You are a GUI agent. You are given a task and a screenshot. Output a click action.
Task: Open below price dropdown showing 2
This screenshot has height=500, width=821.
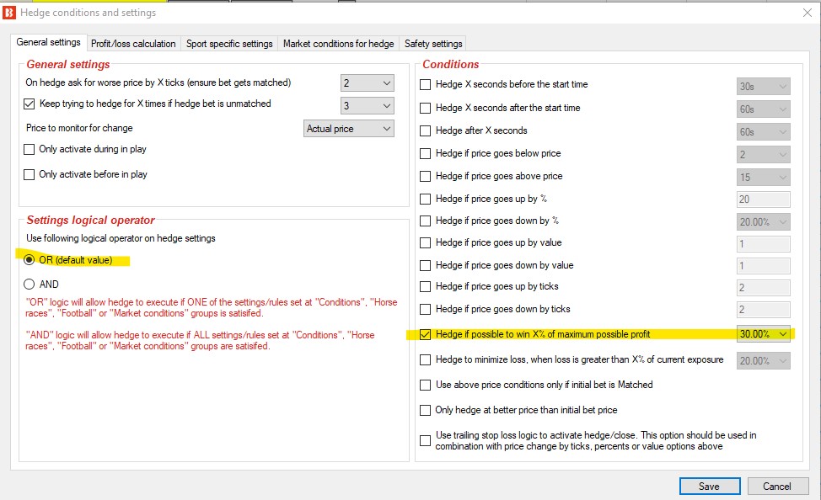(764, 155)
